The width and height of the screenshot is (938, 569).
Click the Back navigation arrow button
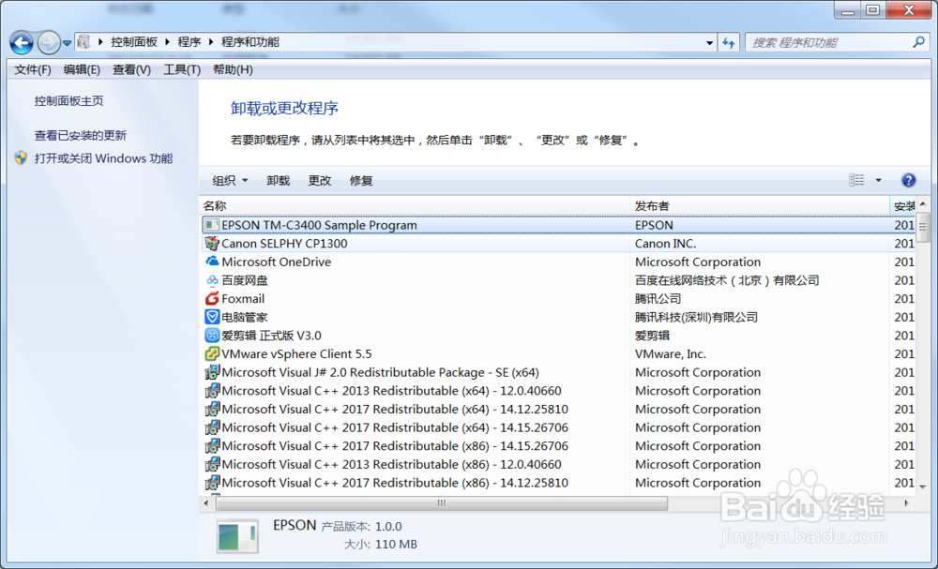coord(22,42)
